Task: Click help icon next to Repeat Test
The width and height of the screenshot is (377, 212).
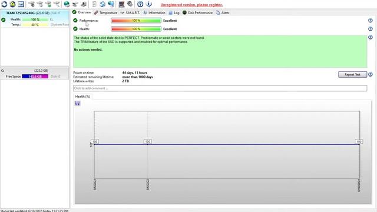Action: click(x=371, y=75)
